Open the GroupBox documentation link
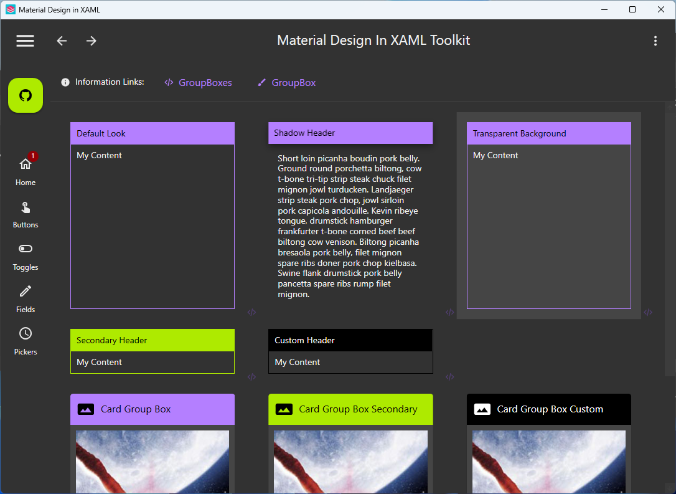676x494 pixels. tap(293, 82)
